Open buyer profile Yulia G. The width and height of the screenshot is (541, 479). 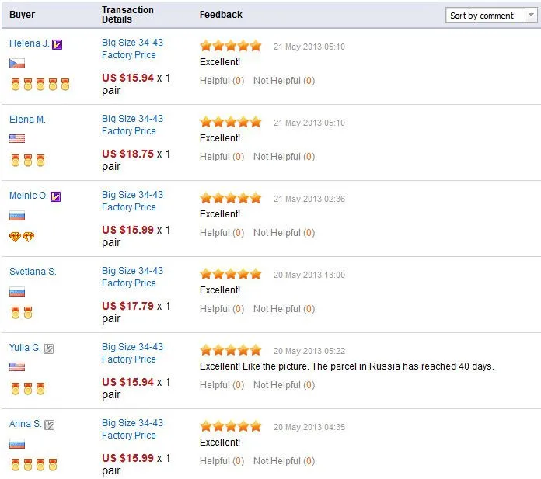pos(25,348)
